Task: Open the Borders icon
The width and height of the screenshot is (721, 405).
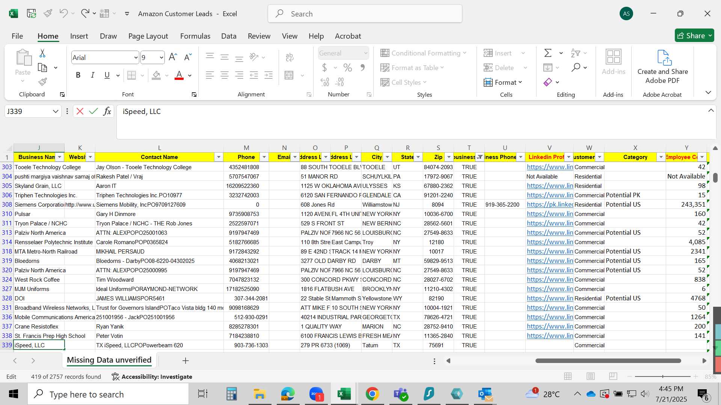Action: 131,75
